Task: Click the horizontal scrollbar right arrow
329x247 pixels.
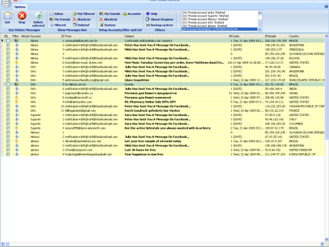Action: point(322,244)
